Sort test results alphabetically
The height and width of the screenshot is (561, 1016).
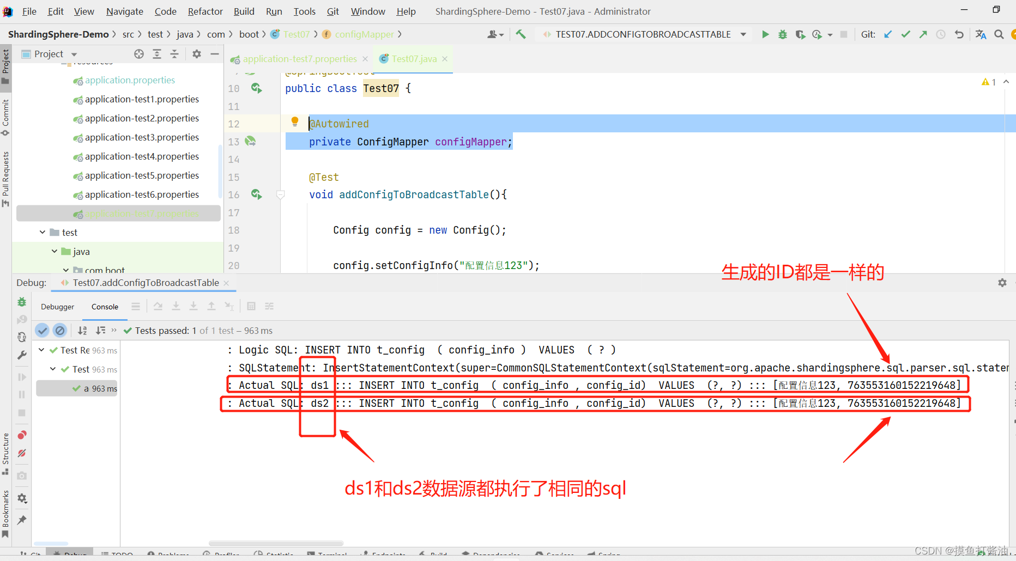pos(82,330)
